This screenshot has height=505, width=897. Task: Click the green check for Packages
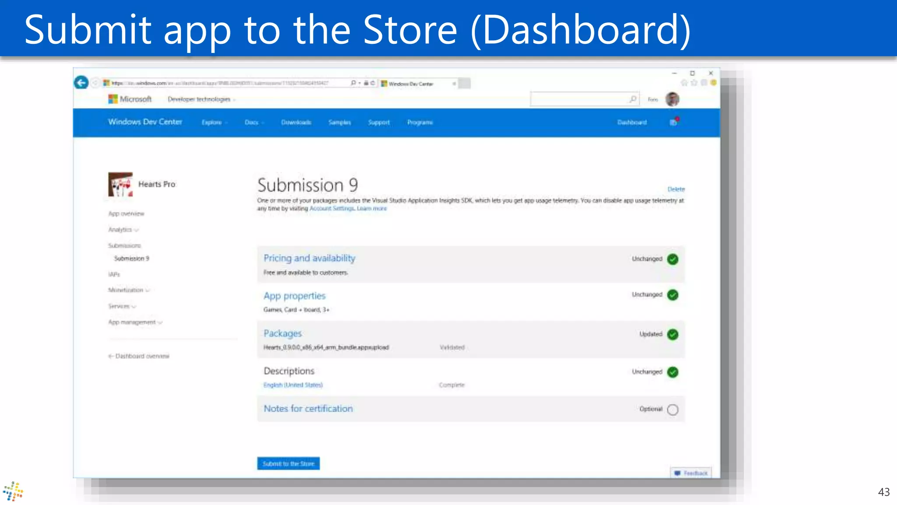(x=673, y=334)
